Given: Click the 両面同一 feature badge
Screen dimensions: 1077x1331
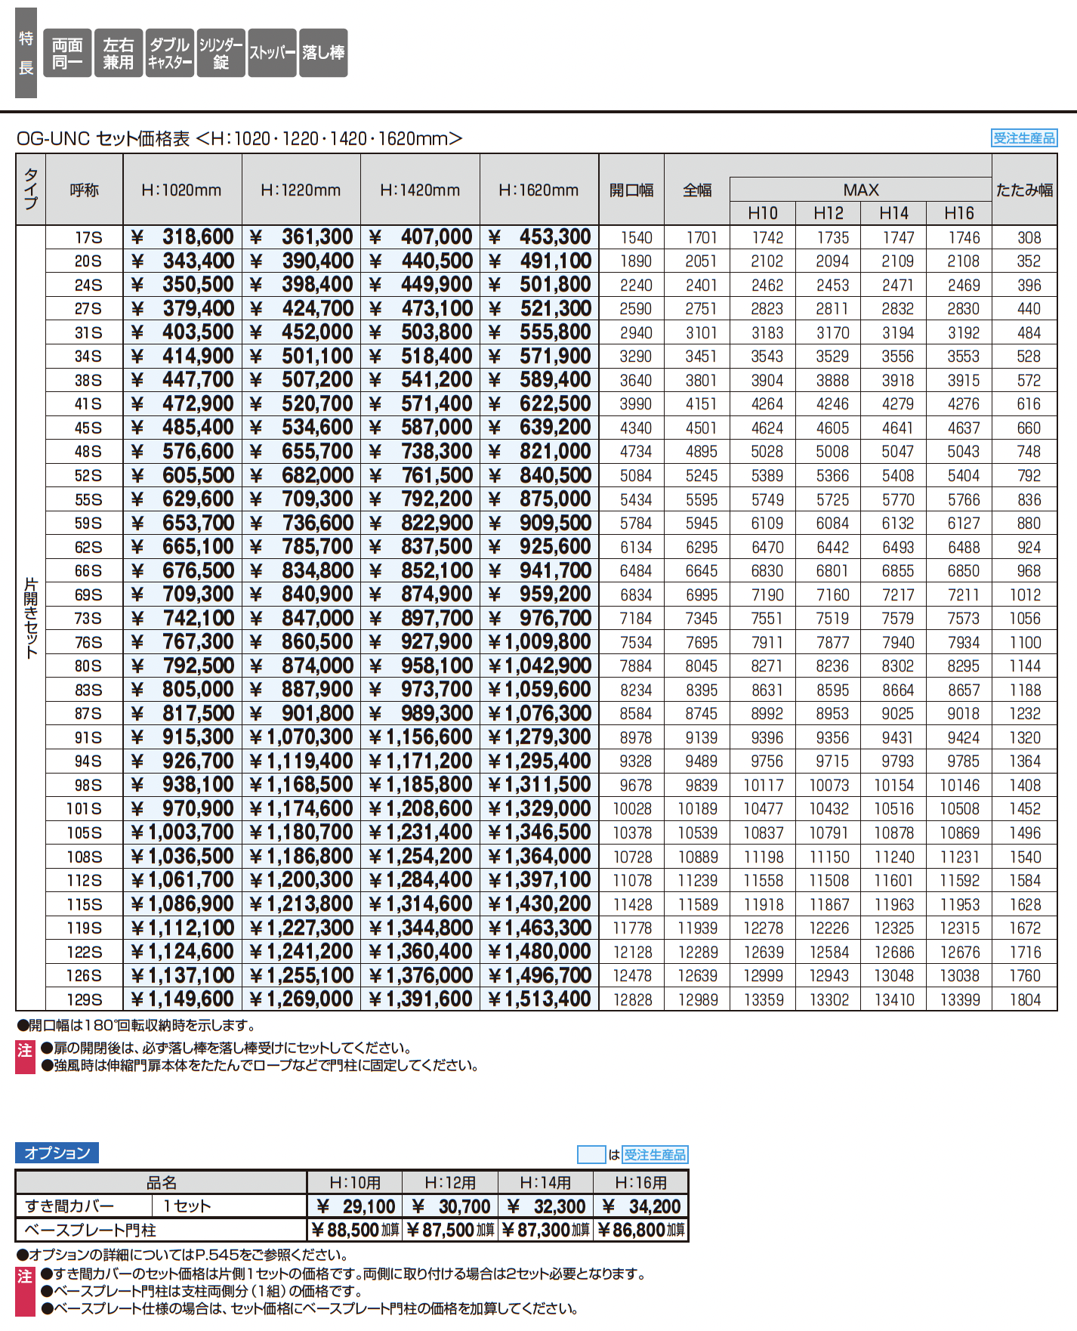Looking at the screenshot, I should point(67,53).
